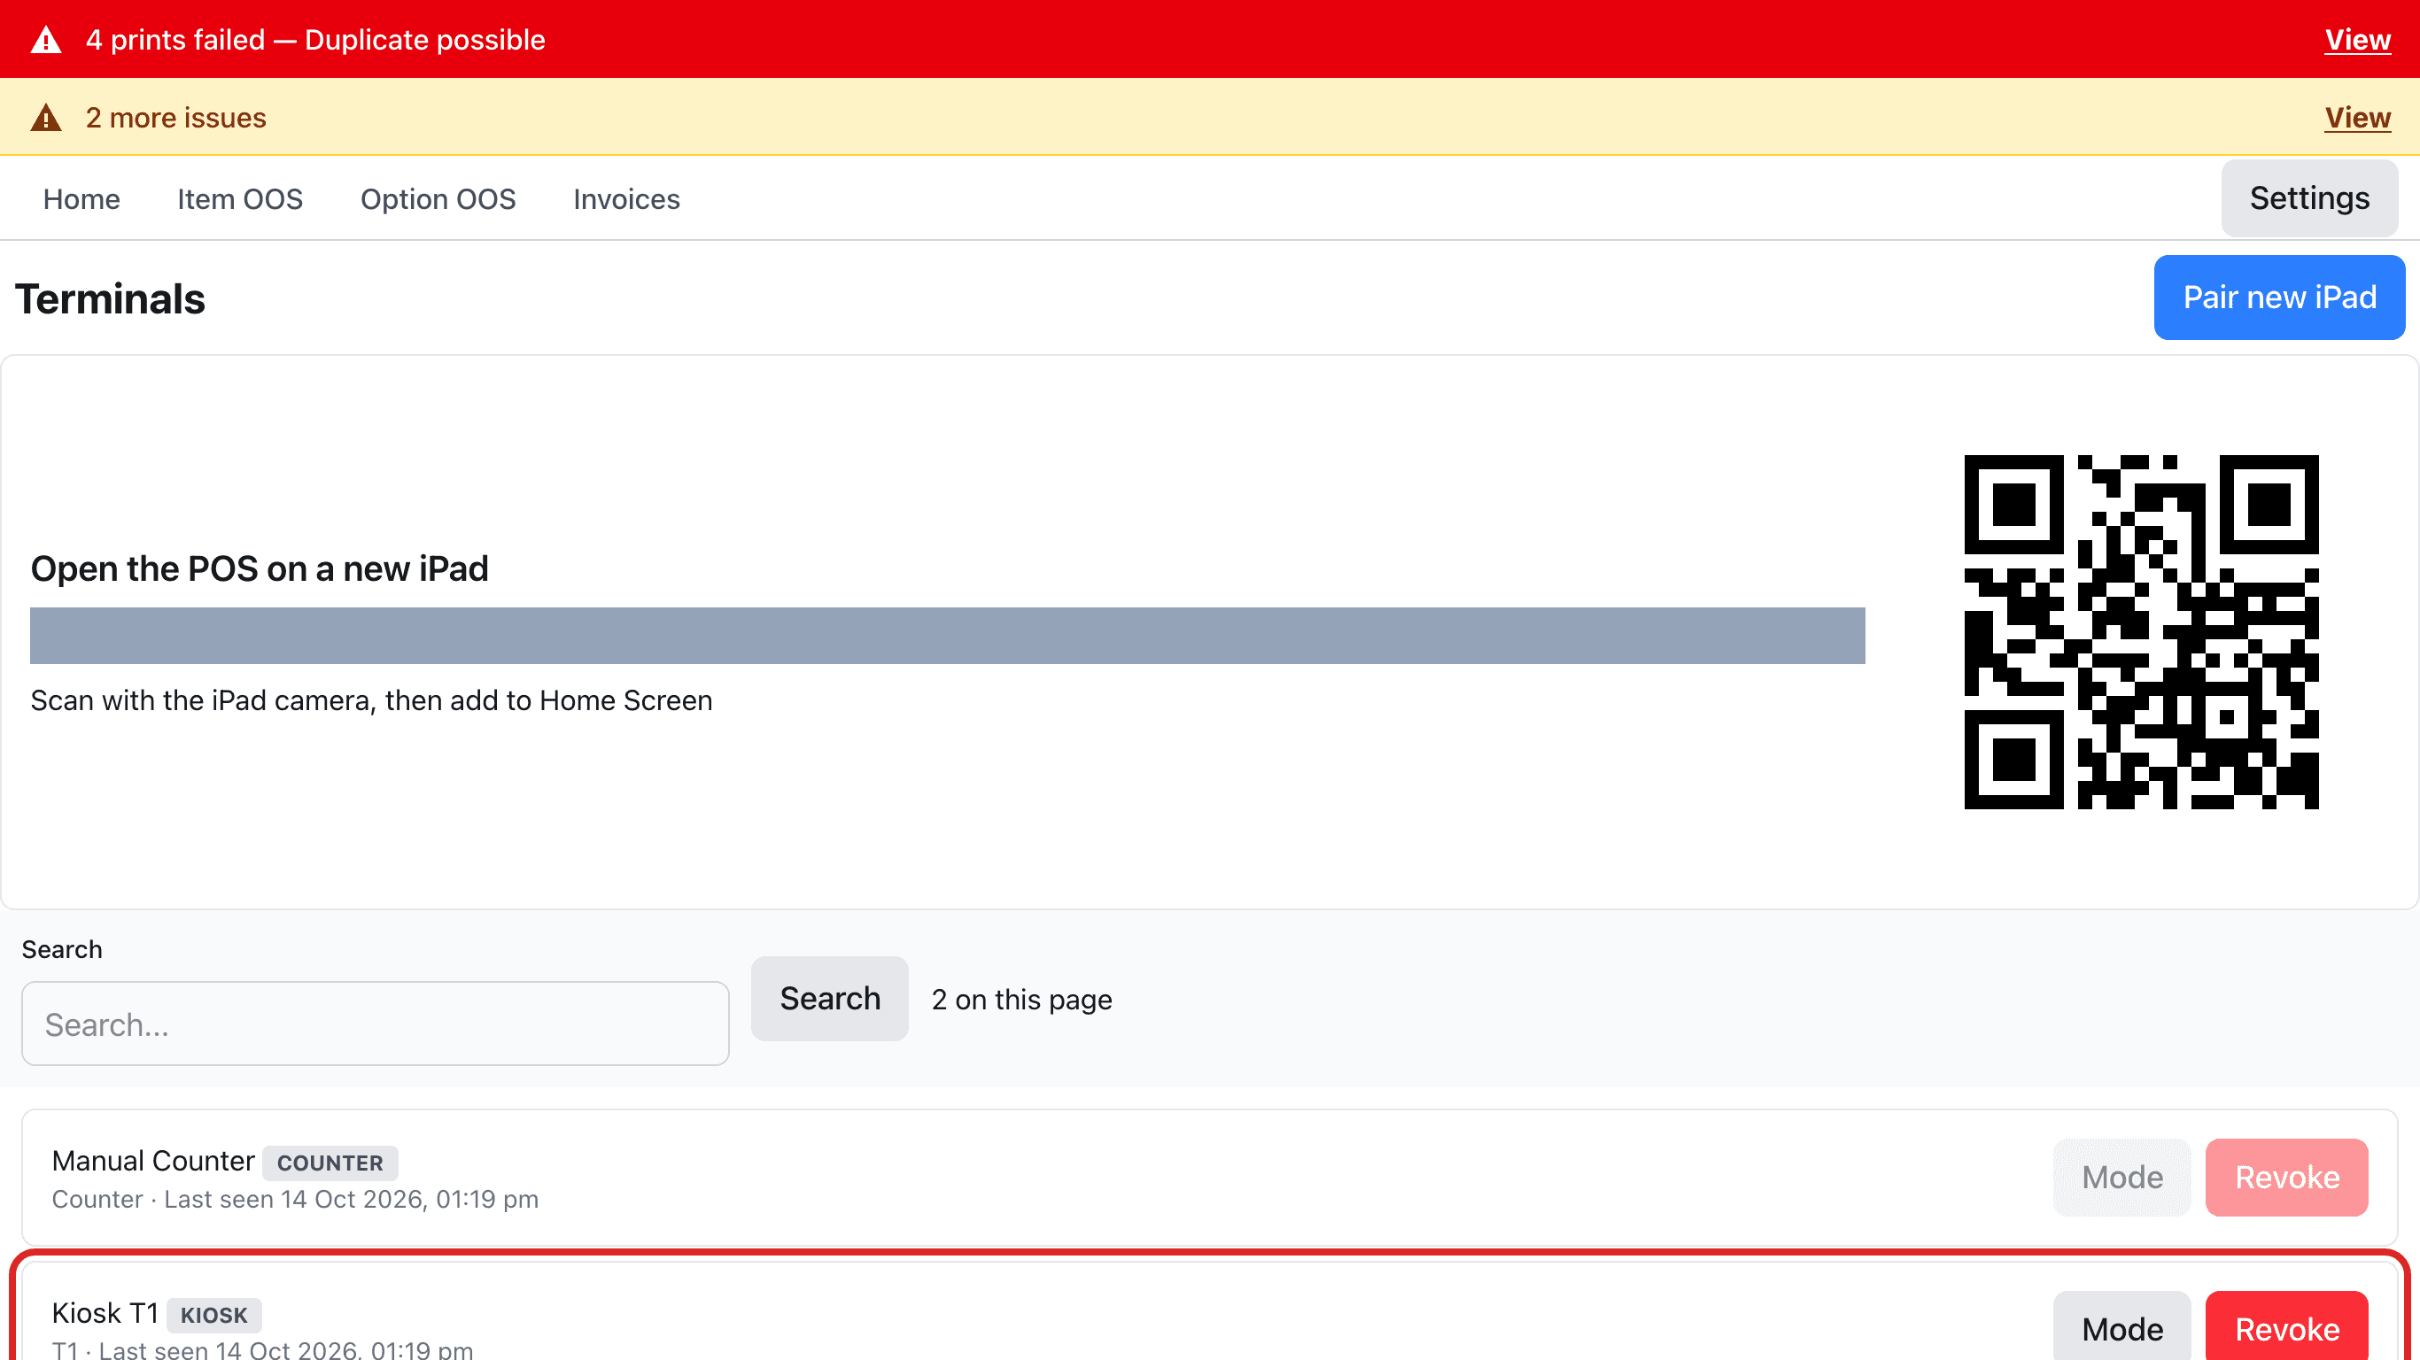Change Mode for Kiosk T1 terminal
The width and height of the screenshot is (2420, 1360).
tap(2121, 1328)
